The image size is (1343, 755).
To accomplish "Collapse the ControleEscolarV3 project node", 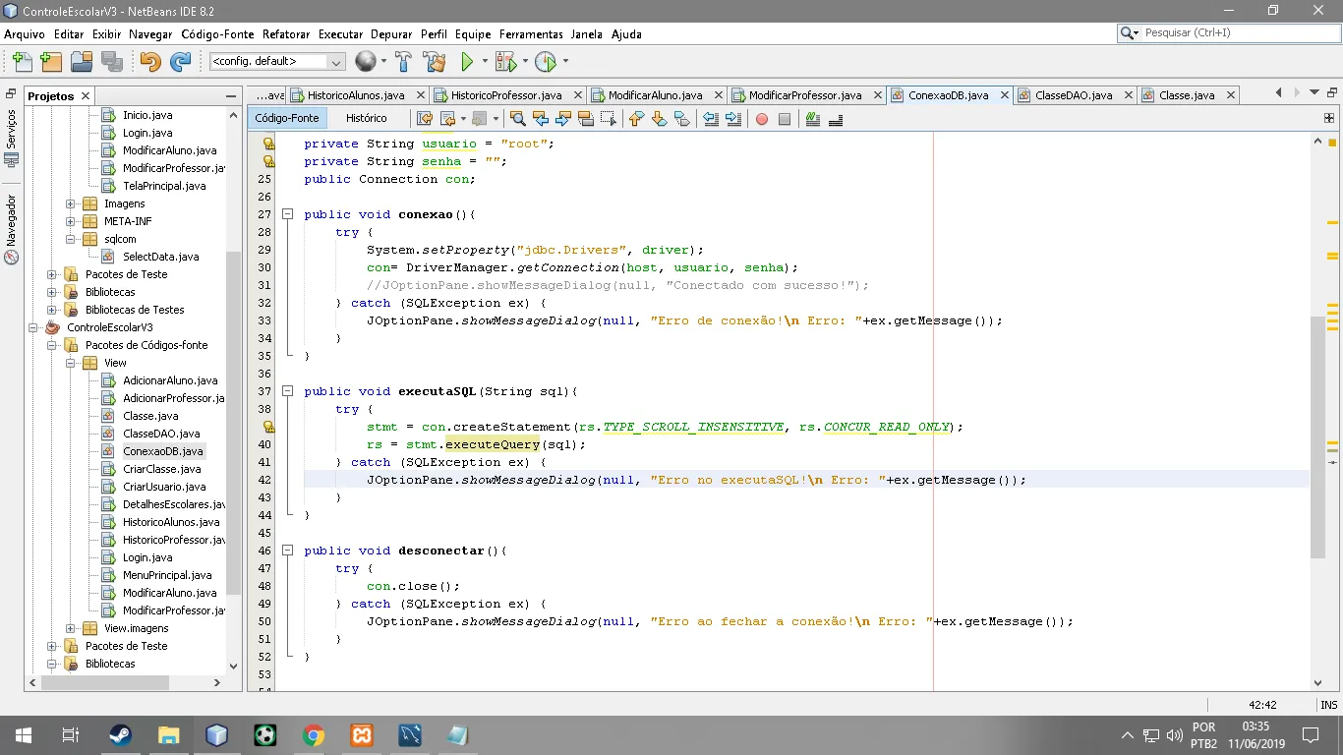I will pyautogui.click(x=33, y=327).
